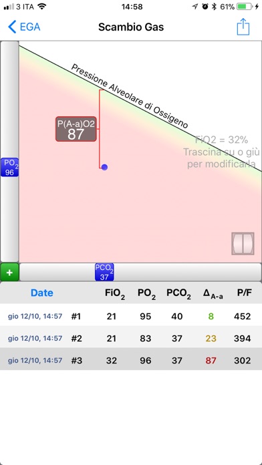The height and width of the screenshot is (465, 262).
Task: Tap FiO2 value 32 in row #3
Action: pyautogui.click(x=112, y=361)
